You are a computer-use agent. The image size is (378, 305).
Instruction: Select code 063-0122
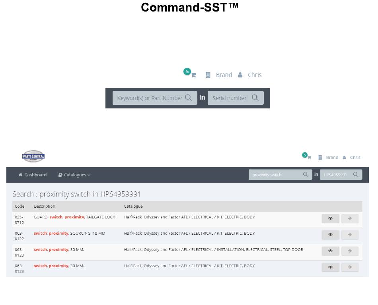click(19, 236)
